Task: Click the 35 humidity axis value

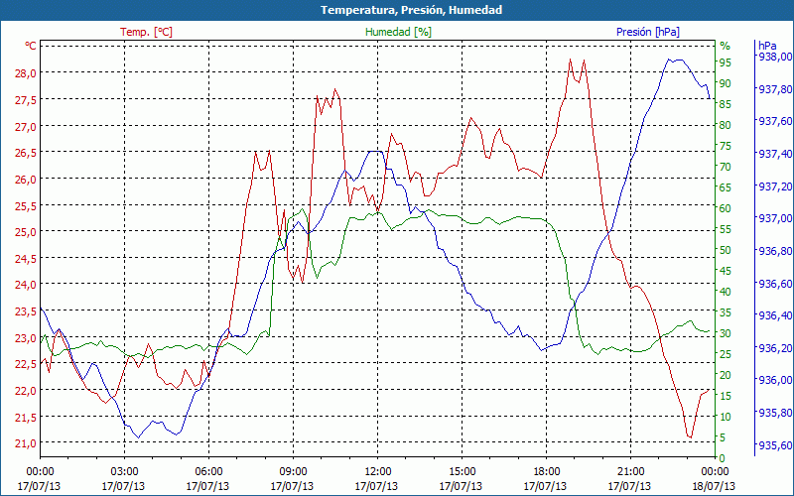Action: 726,312
